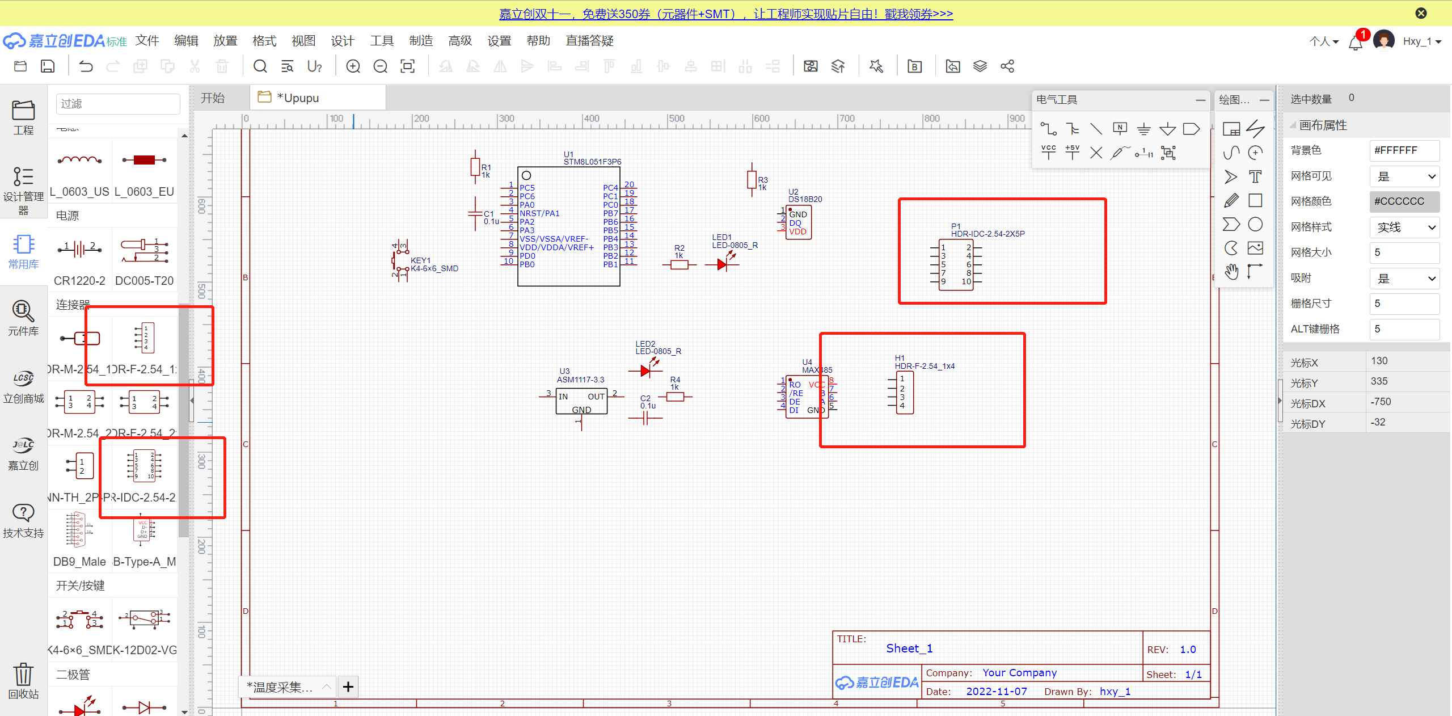
Task: Open the 网格样式 dropdown
Action: pos(1404,228)
